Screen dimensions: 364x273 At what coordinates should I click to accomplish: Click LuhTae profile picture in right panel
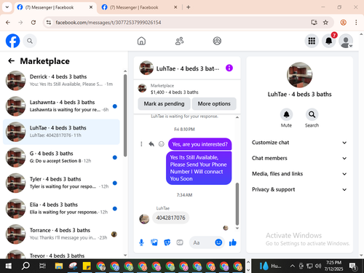(x=299, y=75)
